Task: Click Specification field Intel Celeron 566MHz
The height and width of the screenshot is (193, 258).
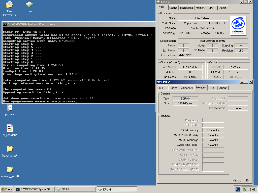Action: click(213, 41)
